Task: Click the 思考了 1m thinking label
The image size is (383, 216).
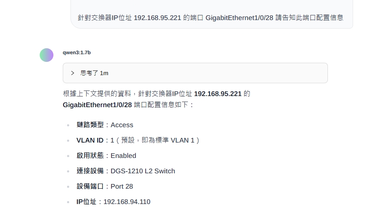Action: point(94,73)
